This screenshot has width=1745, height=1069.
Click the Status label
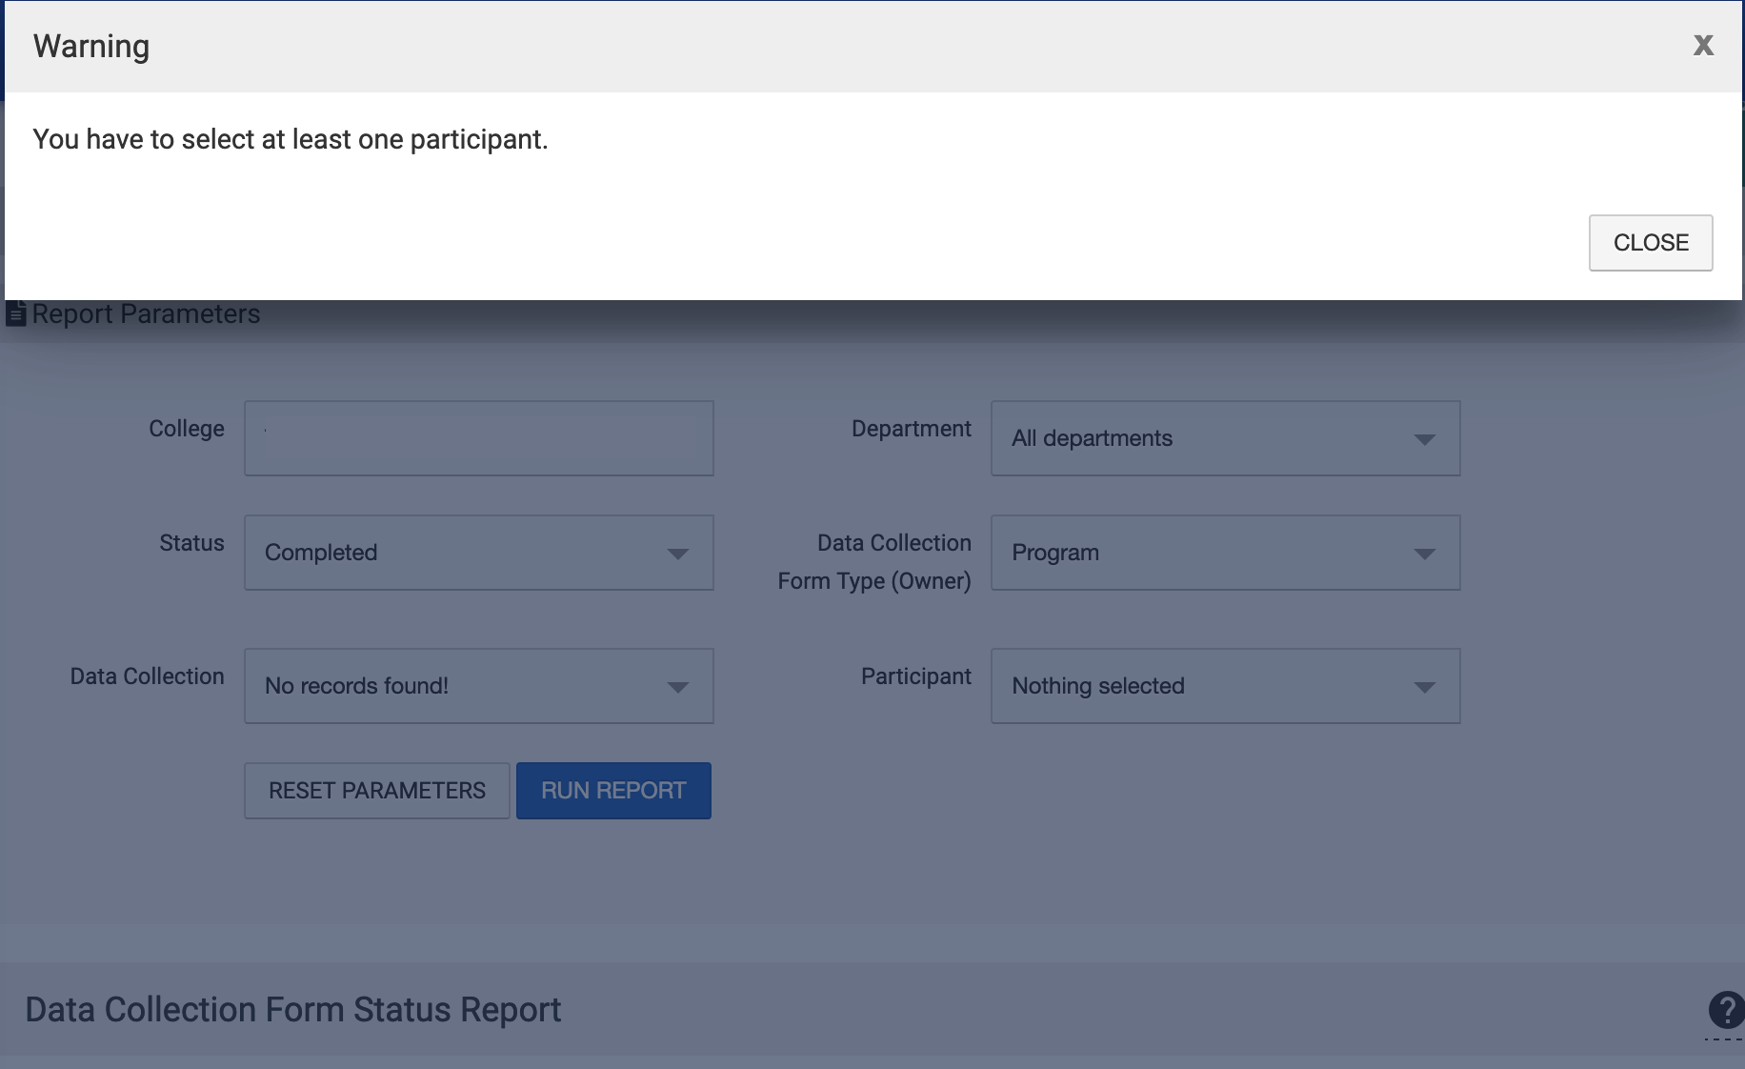[x=192, y=543]
